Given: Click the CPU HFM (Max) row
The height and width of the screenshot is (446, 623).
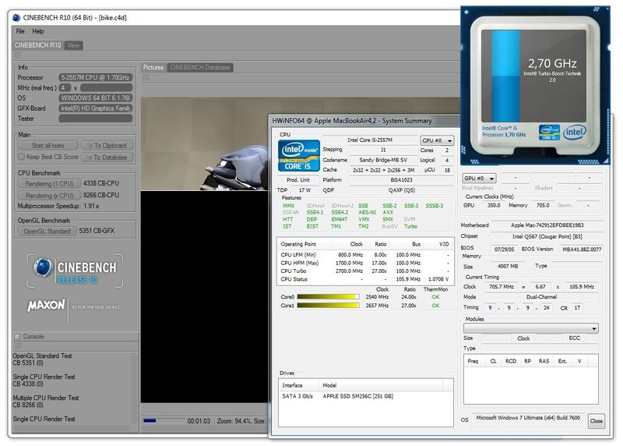Looking at the screenshot, I should [x=364, y=263].
